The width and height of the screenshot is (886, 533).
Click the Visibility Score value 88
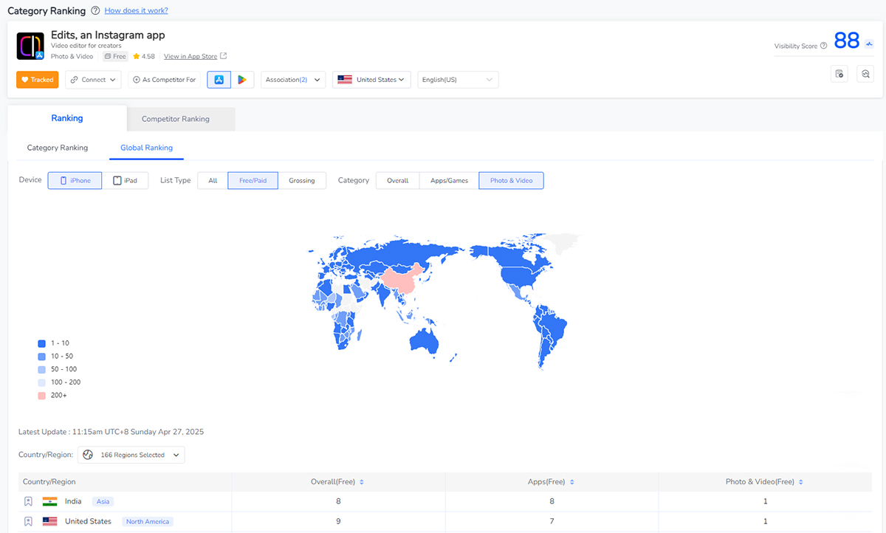847,41
